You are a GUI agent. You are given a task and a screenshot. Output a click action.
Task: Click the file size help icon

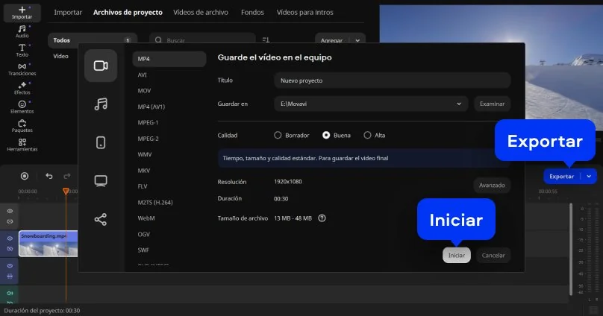[x=322, y=218]
